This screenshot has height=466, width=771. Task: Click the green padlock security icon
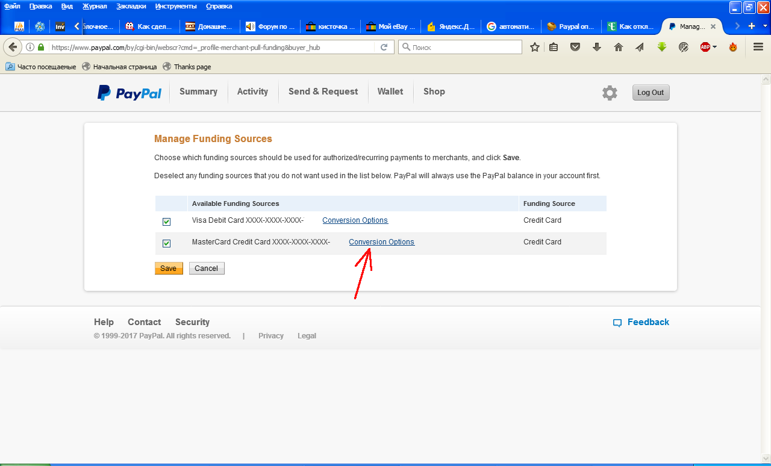click(x=41, y=47)
